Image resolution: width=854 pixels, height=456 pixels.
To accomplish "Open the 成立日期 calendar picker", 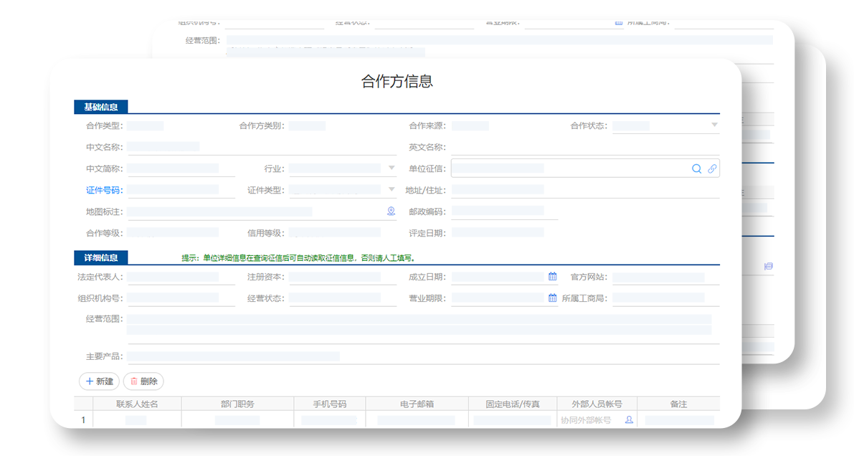I will (552, 277).
